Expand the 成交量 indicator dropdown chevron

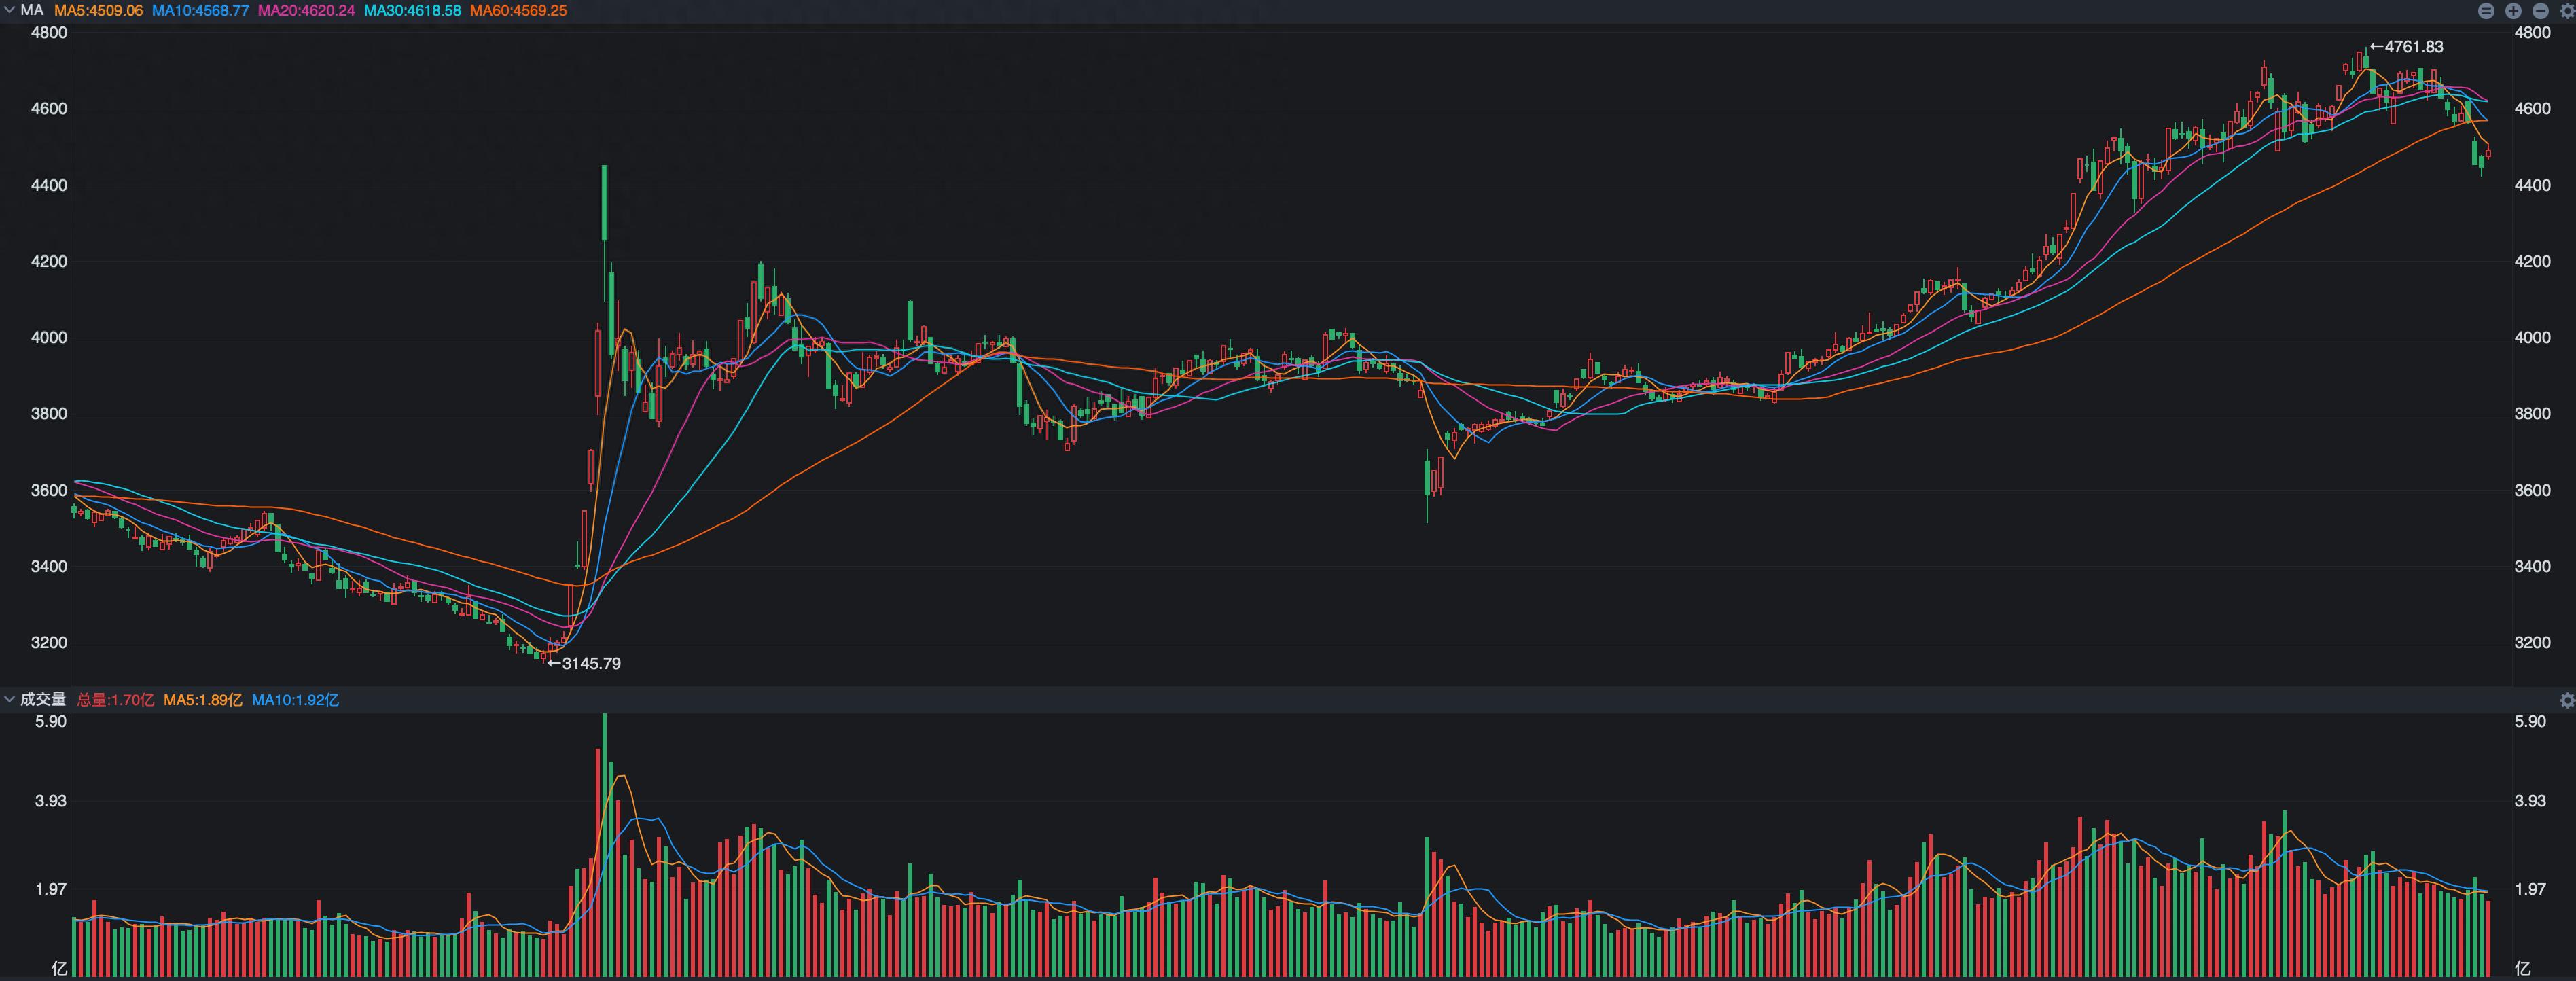pyautogui.click(x=9, y=699)
